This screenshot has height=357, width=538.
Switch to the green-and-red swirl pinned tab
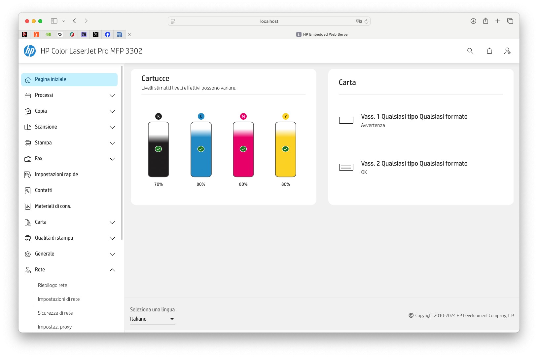72,34
